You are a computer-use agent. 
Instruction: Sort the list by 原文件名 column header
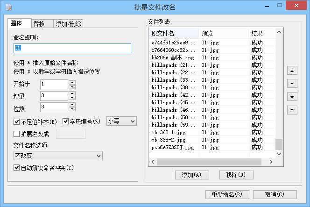click(173, 33)
